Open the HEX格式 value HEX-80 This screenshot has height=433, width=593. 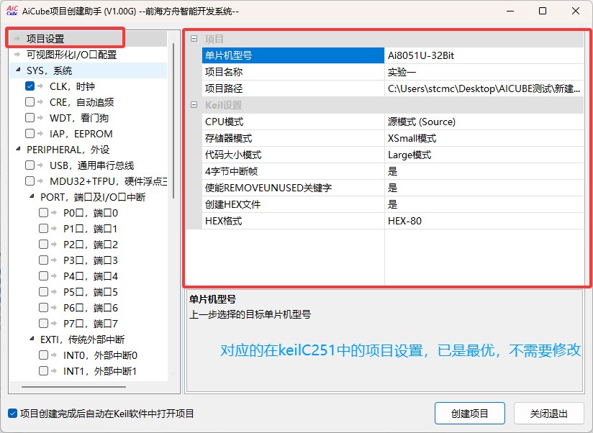click(484, 221)
